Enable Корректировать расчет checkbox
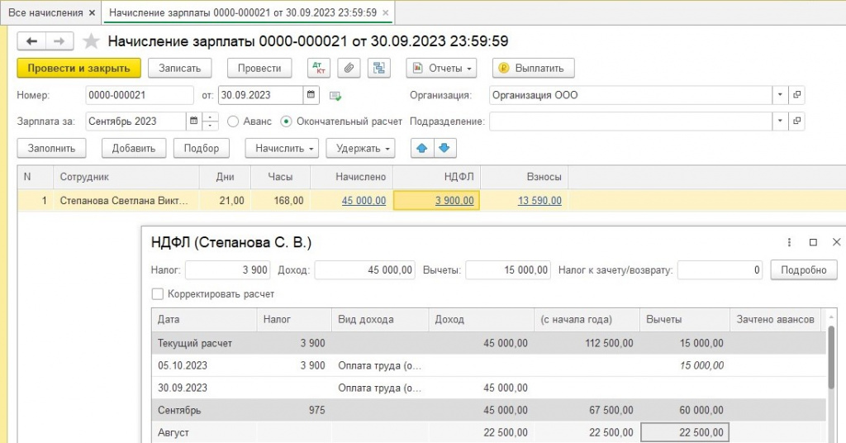This screenshot has width=846, height=443. [158, 294]
